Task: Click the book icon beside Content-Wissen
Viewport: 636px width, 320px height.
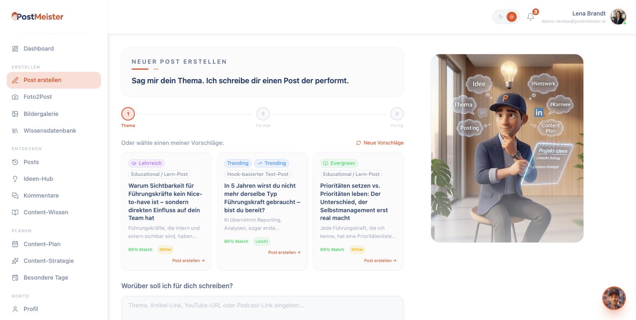Action: (x=15, y=212)
